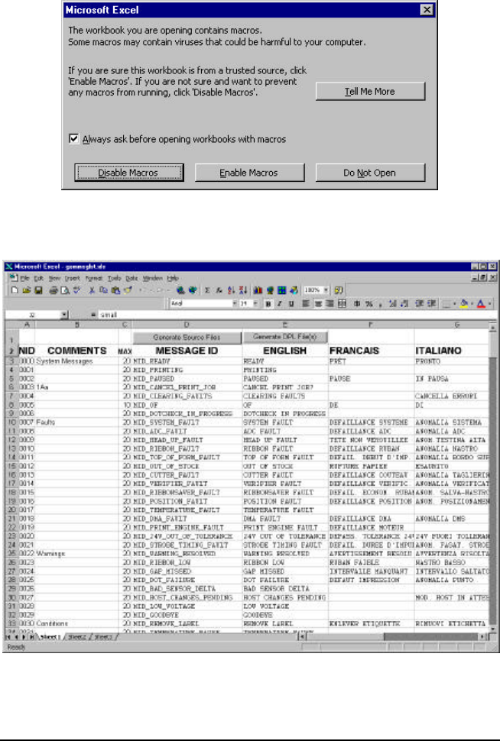Align cell text to the left

pos(306,303)
